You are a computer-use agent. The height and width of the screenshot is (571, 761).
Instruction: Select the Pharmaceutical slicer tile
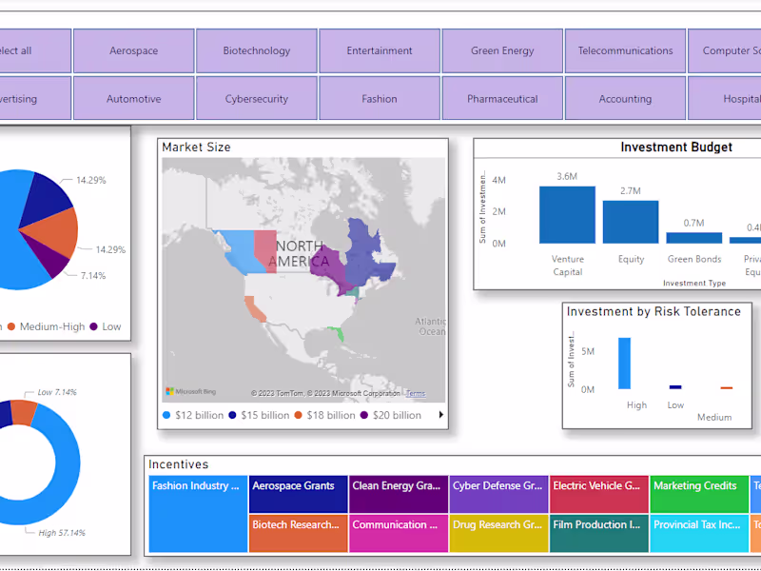502,98
